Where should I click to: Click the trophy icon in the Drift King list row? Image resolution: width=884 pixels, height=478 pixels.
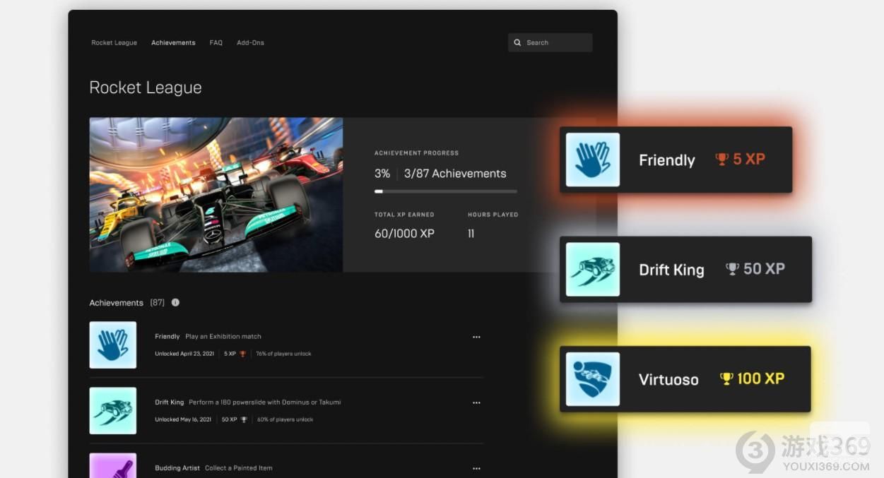coord(244,419)
